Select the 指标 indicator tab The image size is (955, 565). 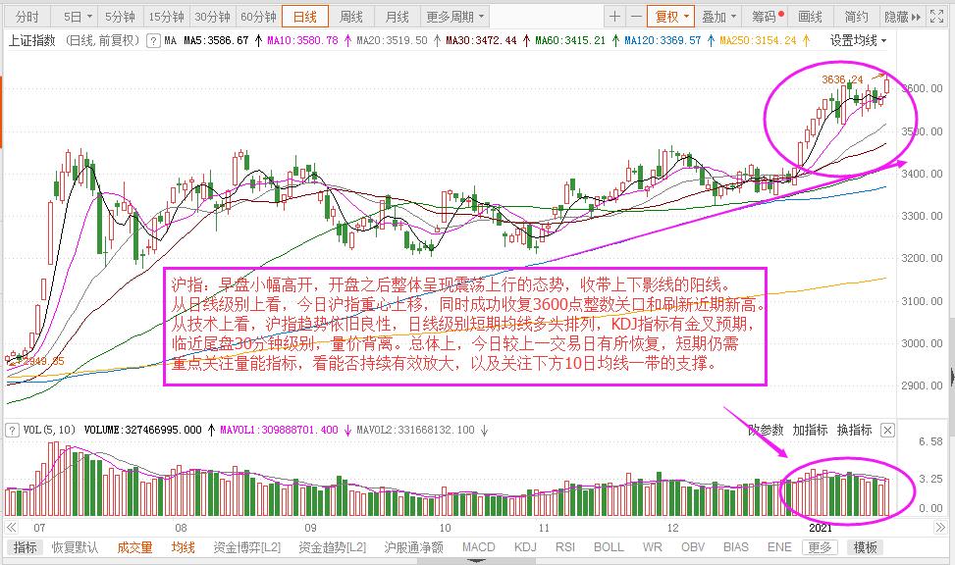point(25,547)
